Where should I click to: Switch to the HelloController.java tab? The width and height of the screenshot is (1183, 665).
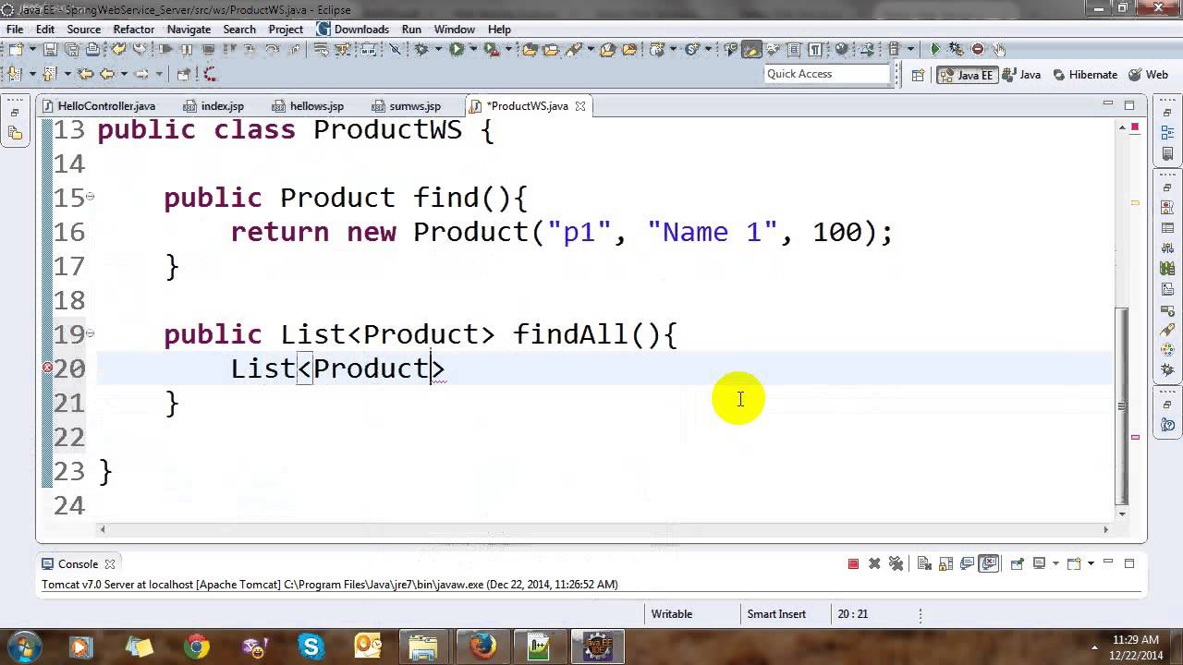click(x=98, y=106)
